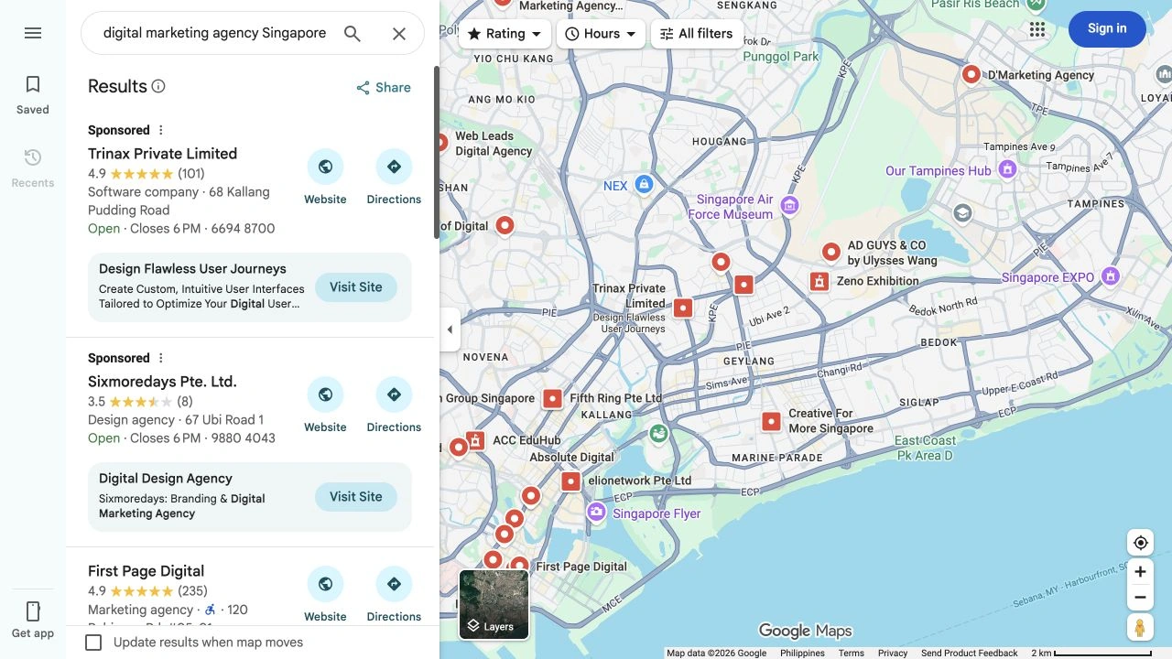Open Trinax Private Limited listing title
The image size is (1172, 659).
coord(162,154)
